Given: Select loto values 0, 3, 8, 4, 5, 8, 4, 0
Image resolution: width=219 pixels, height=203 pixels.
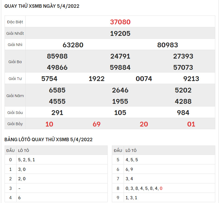Looking at the screenshot, I should point(144,189).
